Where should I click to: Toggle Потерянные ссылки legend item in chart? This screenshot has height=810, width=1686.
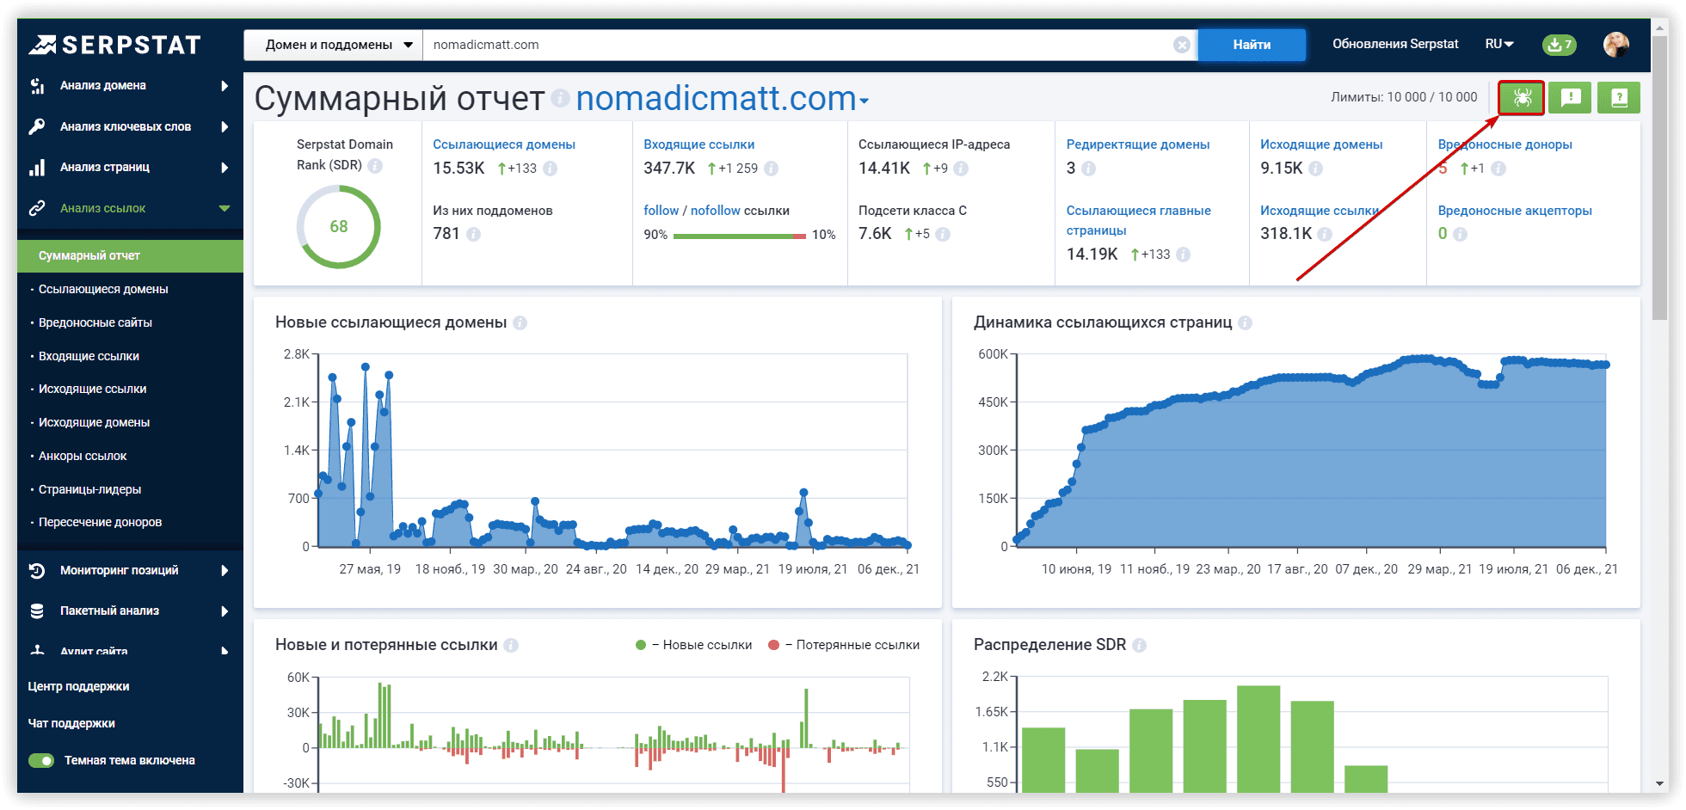845,645
